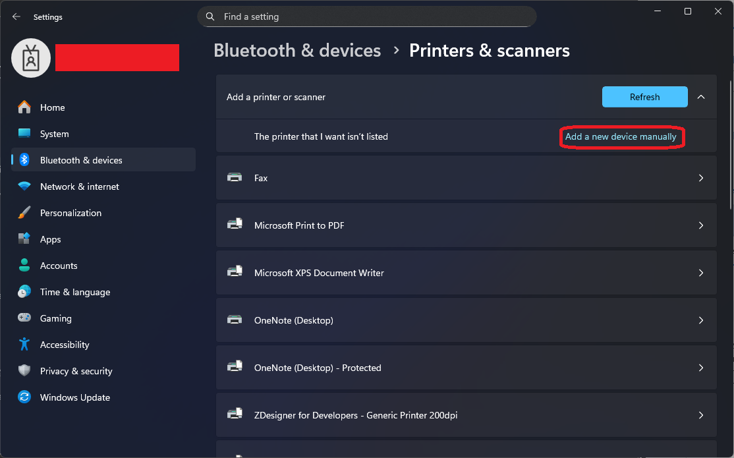The height and width of the screenshot is (458, 734).
Task: Click the Home house icon
Action: [24, 107]
